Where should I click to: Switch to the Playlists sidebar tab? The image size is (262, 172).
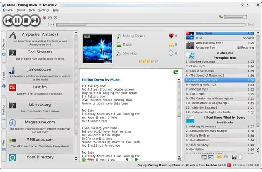[x=3, y=112]
